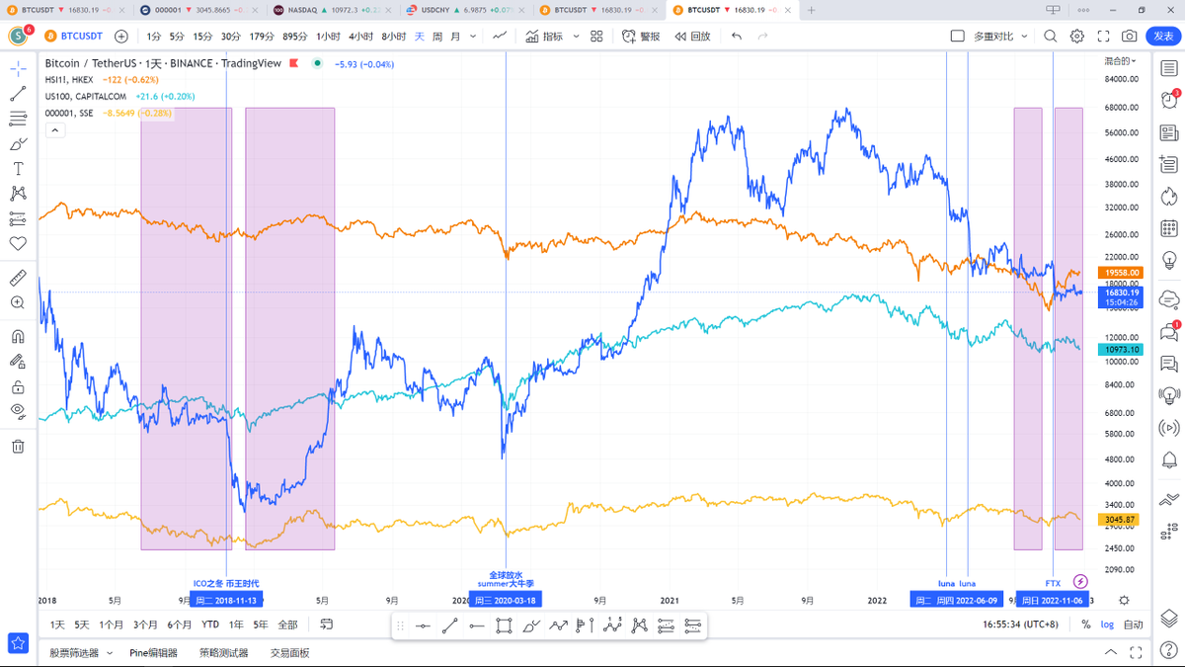Open the 交易面板 tab
Viewport: 1185px width, 667px height.
pyautogui.click(x=289, y=653)
